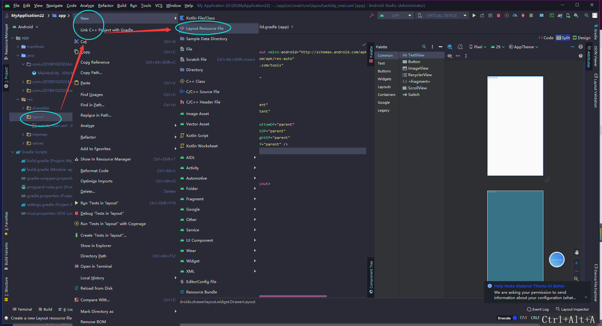Expand the mipmap folder in tree
602x326 pixels.
(x=23, y=134)
